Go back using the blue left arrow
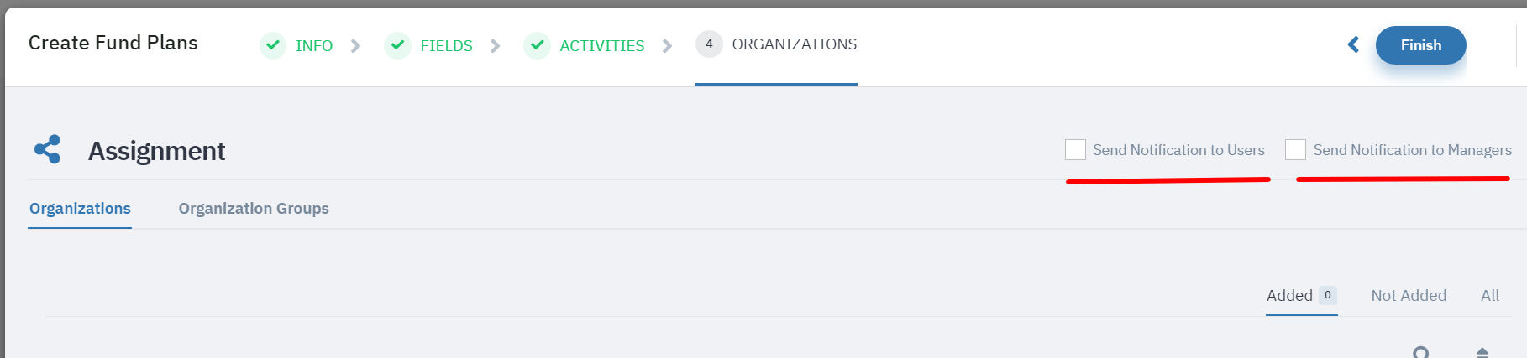Screen dimensions: 1527x358 point(1353,44)
